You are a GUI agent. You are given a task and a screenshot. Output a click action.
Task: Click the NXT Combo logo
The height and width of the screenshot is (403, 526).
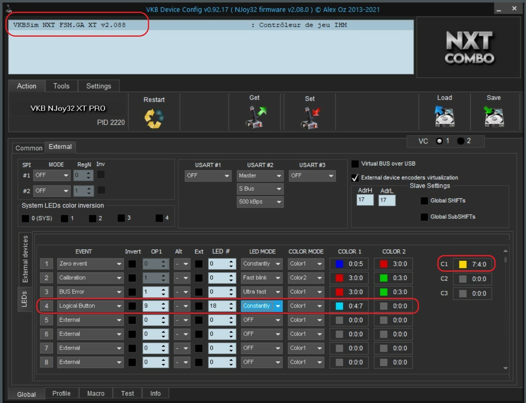coord(469,48)
